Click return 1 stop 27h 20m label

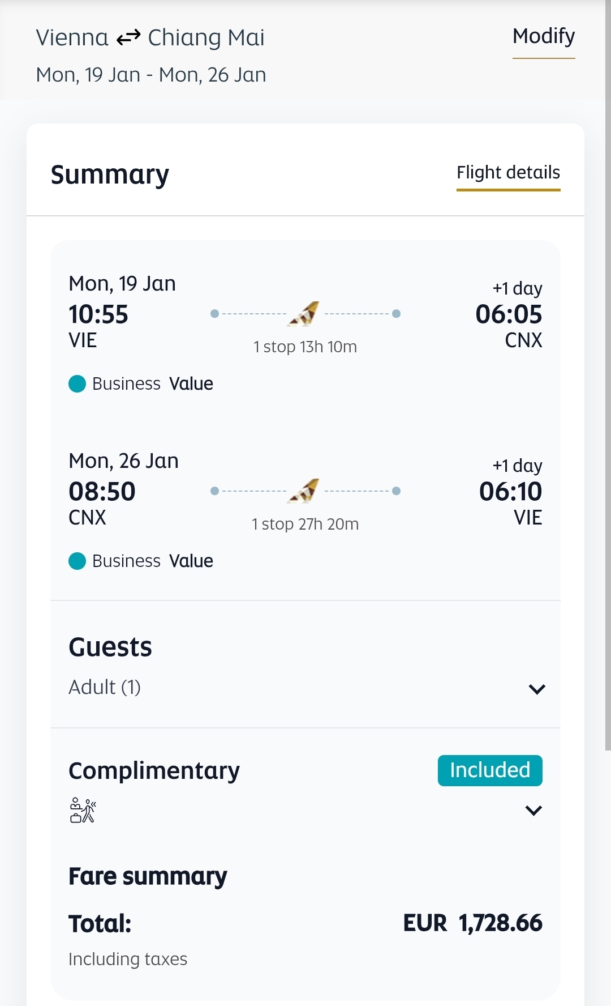[x=305, y=524]
